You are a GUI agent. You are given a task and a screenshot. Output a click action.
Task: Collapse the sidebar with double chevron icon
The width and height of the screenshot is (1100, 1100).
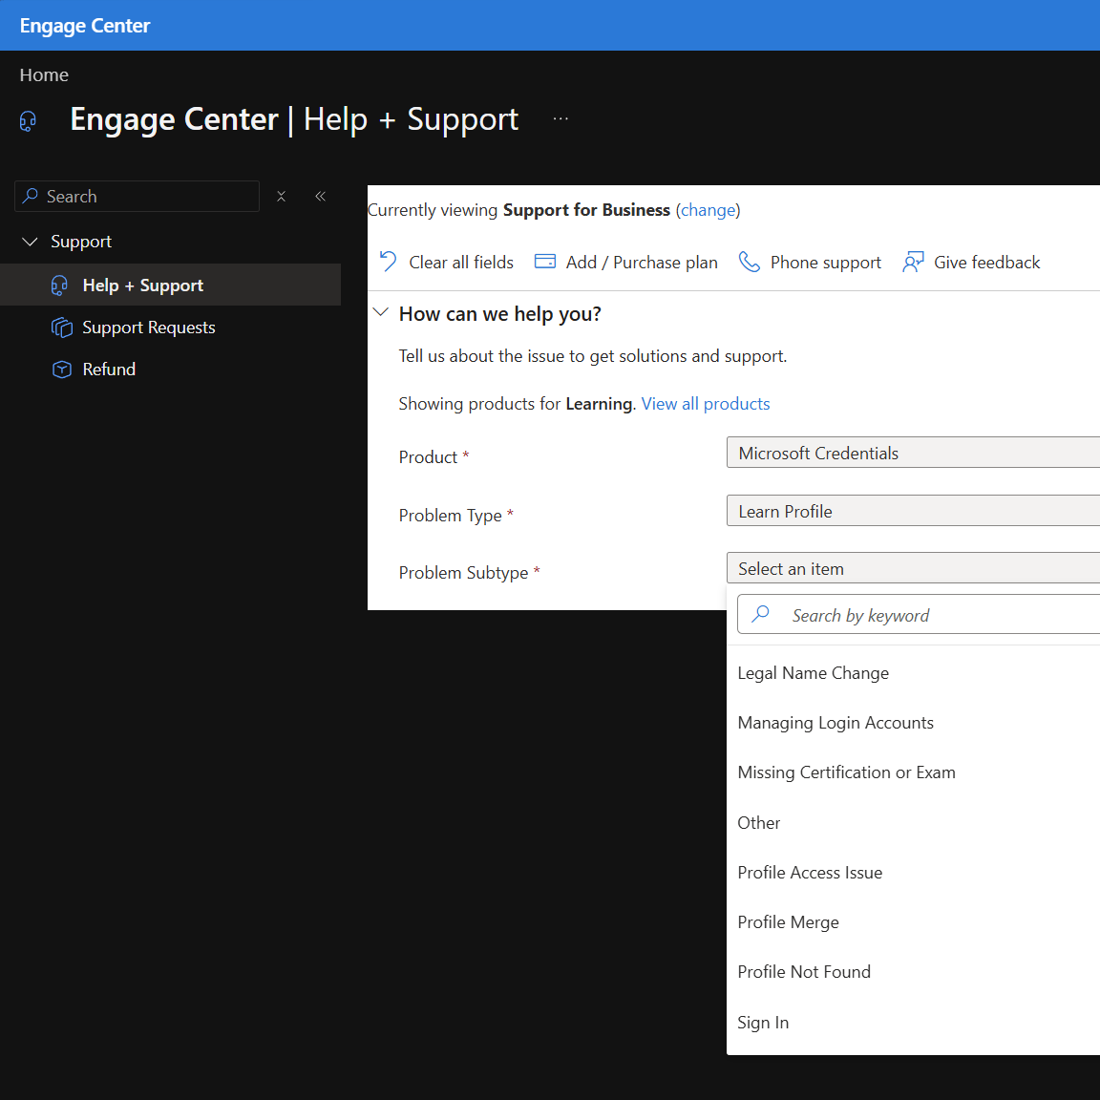(321, 197)
